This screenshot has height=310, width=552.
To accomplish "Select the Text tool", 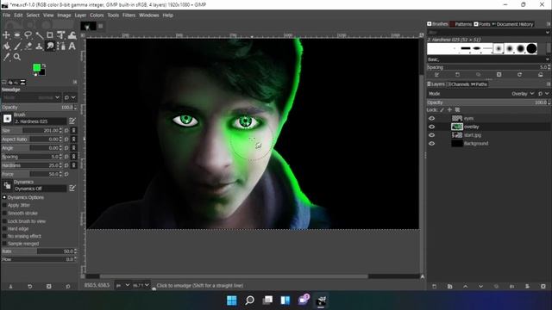I will (x=72, y=46).
